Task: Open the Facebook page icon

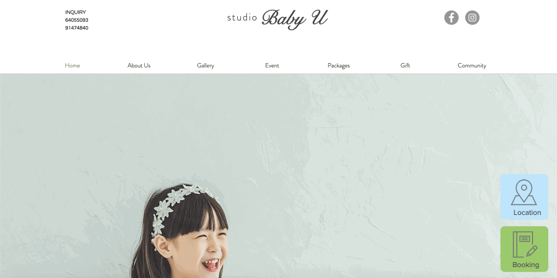Action: point(451,17)
